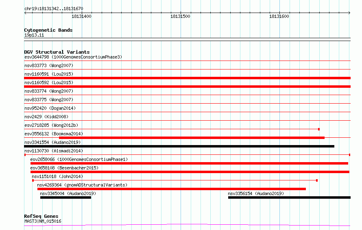This screenshot has width=362, height=230.
Task: Open variant label esv3658108 (Besenbacher2015)
Action: tap(64, 168)
